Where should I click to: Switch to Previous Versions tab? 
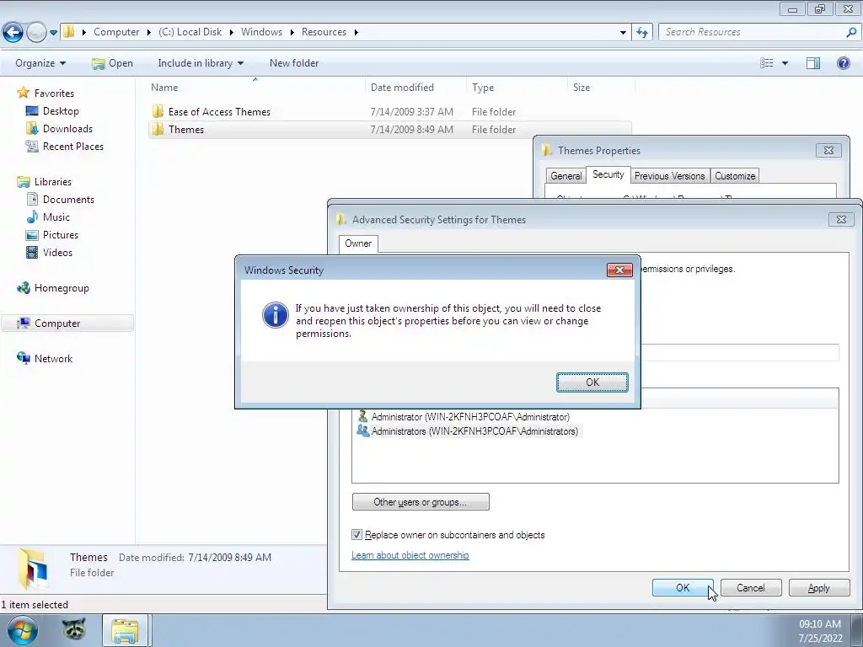[670, 176]
